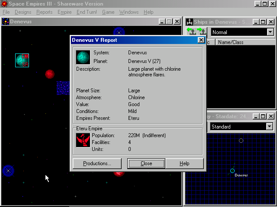Click the red planet near the nebula
Viewport: 277px width, 207px height.
coord(50,74)
